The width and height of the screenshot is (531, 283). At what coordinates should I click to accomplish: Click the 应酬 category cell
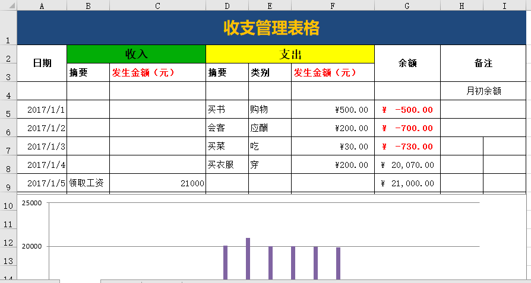(x=270, y=128)
